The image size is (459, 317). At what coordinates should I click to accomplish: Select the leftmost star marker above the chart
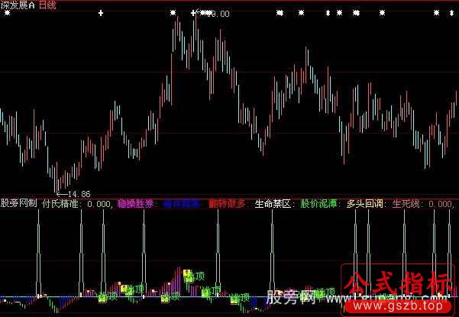click(173, 13)
